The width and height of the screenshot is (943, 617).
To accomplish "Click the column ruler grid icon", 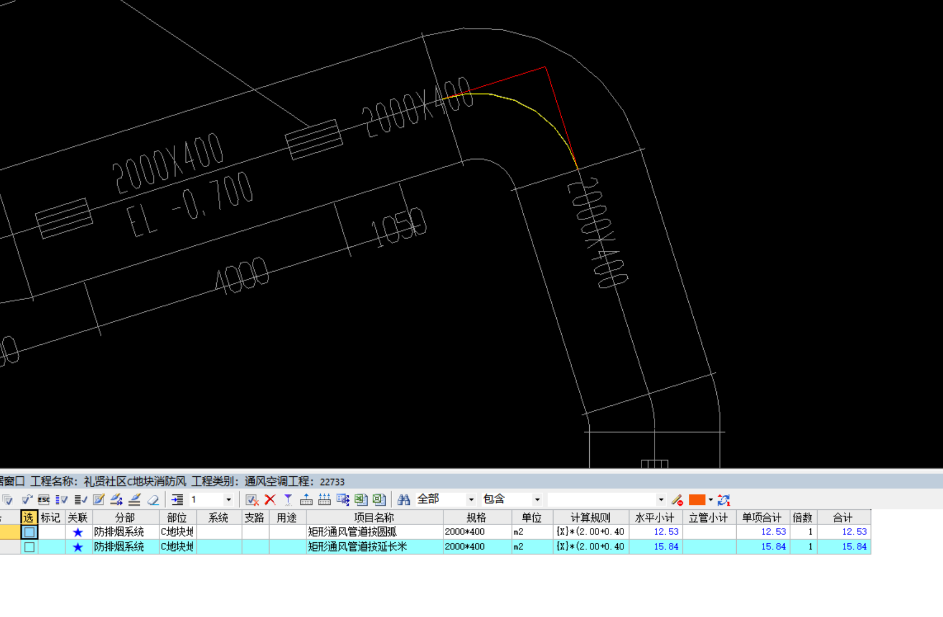I will [325, 500].
